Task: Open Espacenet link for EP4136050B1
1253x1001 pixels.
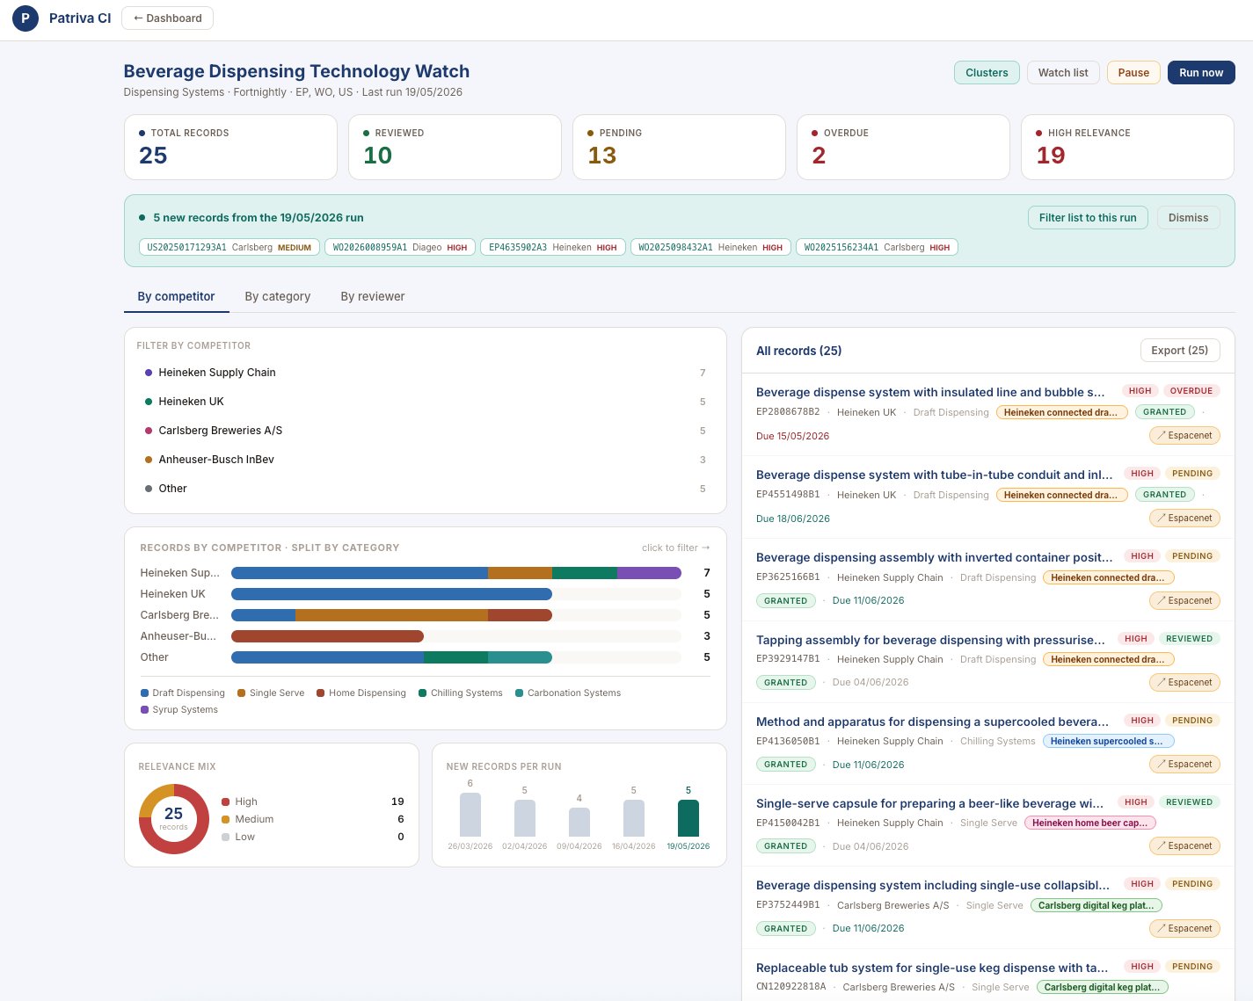Action: tap(1184, 765)
